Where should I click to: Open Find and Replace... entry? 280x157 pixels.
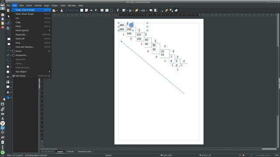coord(31,47)
